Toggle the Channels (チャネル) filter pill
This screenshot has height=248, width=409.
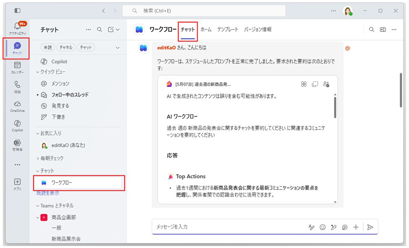66,47
